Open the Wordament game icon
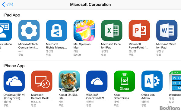Image resolution: width=181 pixels, height=111 pixels. 175,81
